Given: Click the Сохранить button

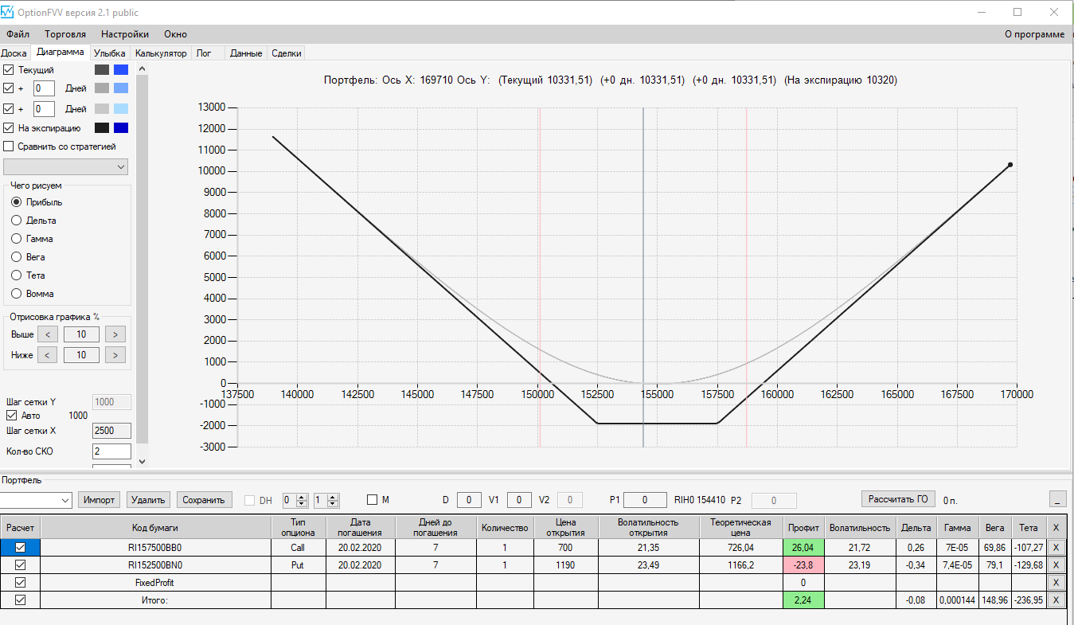Looking at the screenshot, I should [x=204, y=500].
